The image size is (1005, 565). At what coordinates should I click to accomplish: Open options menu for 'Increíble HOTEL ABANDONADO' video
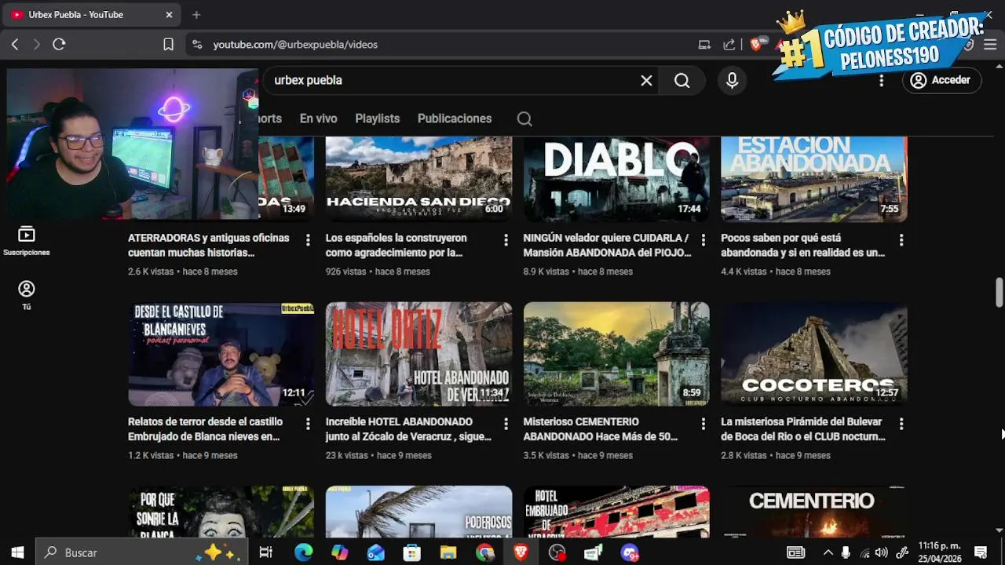[x=506, y=424]
